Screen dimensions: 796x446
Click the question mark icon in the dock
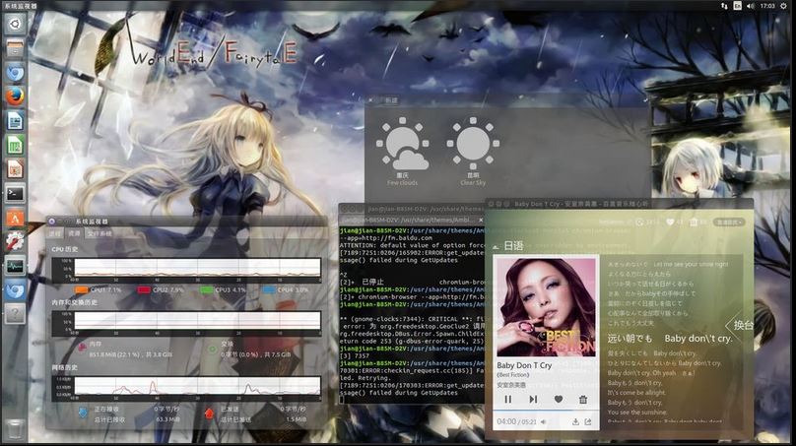click(15, 314)
